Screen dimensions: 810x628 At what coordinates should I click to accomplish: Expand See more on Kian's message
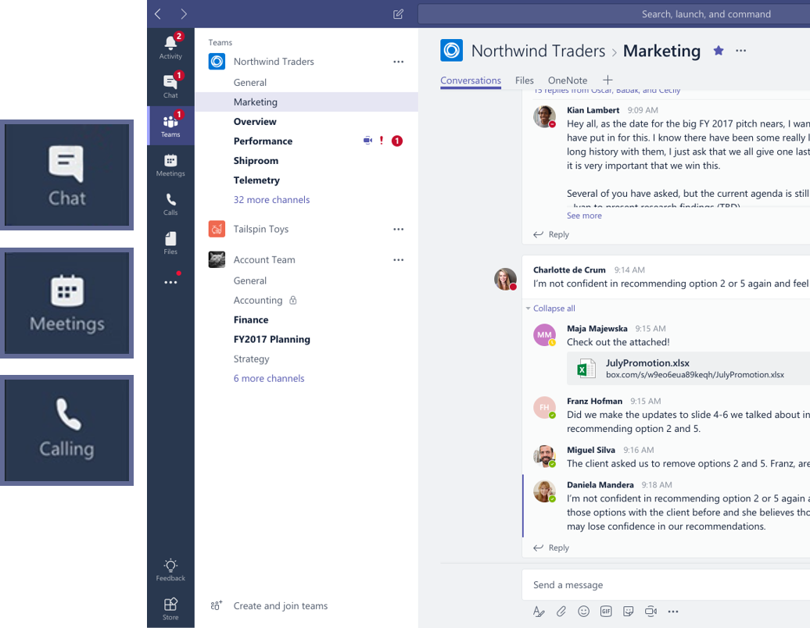[x=584, y=216]
